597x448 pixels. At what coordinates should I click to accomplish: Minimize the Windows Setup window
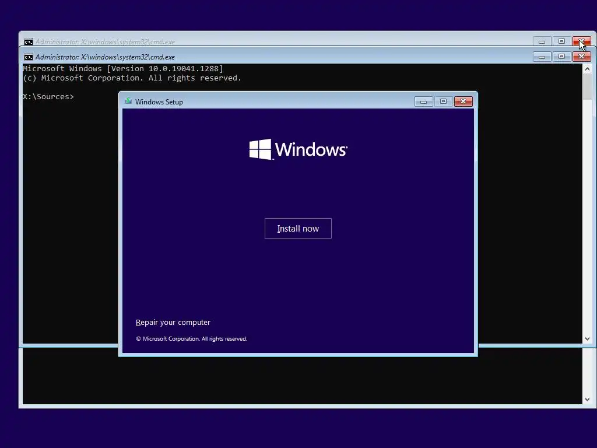point(423,101)
